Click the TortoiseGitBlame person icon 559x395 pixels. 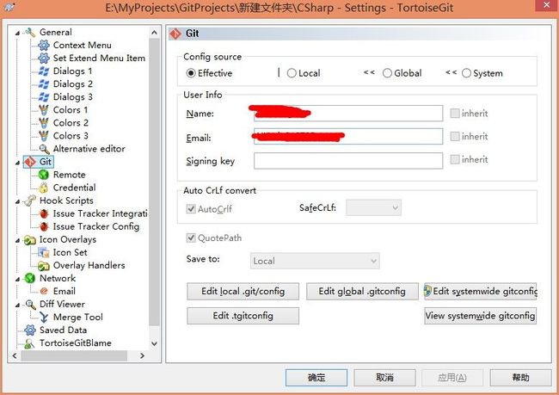pyautogui.click(x=30, y=343)
